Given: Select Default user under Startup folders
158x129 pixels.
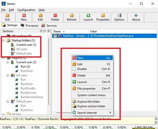Looking at the screenshot, I should [24, 53].
